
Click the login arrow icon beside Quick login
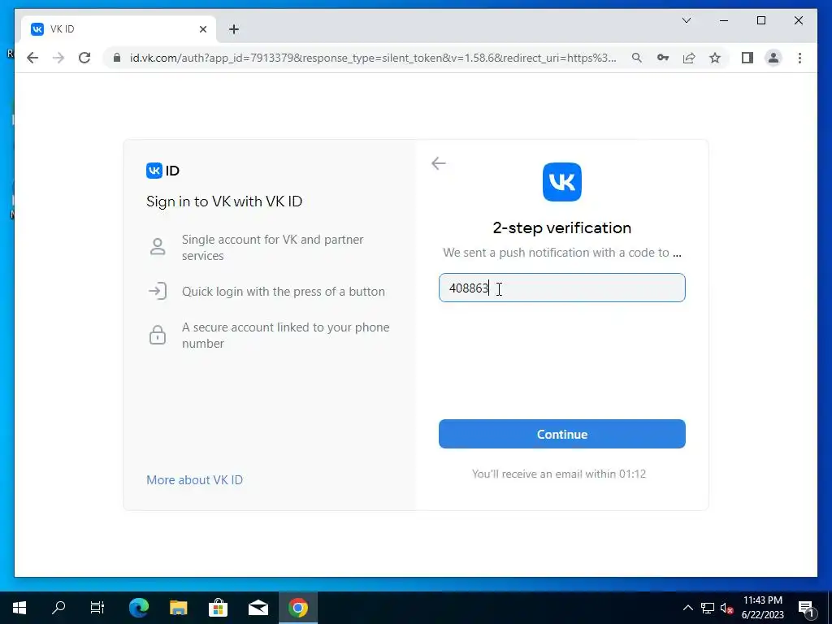158,292
